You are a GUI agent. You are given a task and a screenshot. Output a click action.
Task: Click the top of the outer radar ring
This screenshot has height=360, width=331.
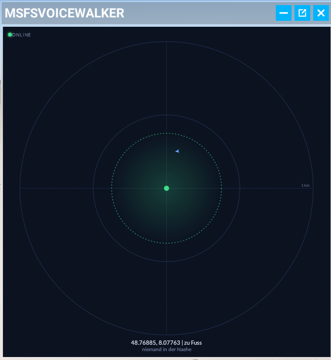[x=166, y=42]
